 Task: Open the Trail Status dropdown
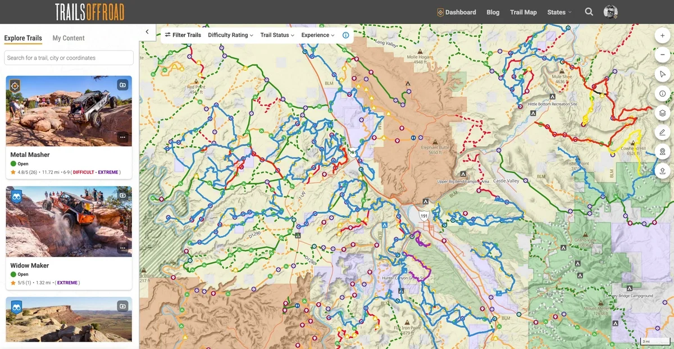pos(277,35)
